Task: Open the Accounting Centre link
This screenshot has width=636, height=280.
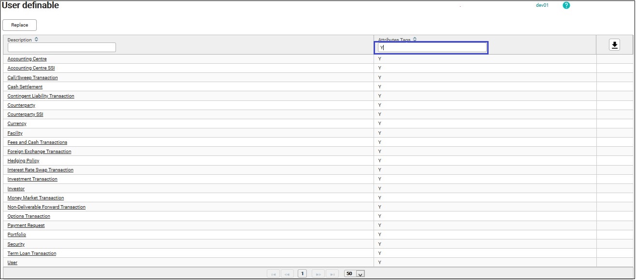Action: pos(27,59)
